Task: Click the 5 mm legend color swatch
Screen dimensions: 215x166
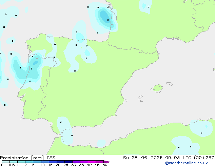Action: coord(37,162)
